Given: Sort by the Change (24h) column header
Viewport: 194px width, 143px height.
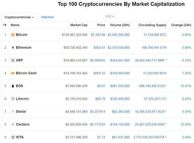Looking at the screenshot, I should coord(181,25).
